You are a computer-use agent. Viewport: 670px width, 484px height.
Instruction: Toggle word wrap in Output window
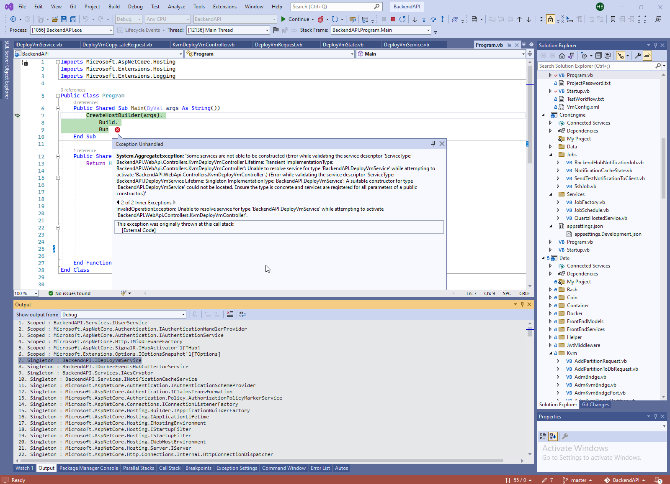coord(242,314)
